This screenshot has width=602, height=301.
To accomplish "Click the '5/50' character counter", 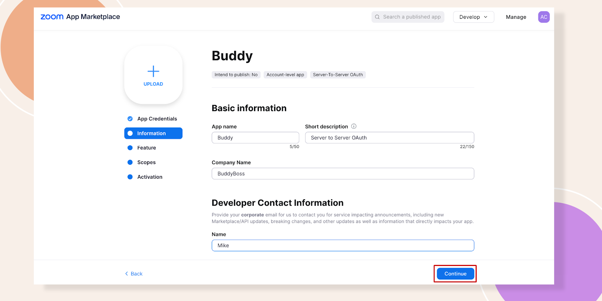I will click(x=294, y=147).
